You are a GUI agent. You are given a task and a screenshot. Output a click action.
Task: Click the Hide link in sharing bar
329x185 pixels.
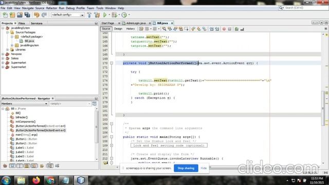(204, 168)
